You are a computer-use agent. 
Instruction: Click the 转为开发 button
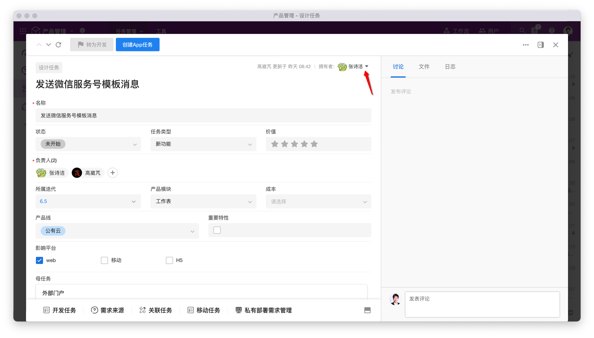(x=92, y=45)
